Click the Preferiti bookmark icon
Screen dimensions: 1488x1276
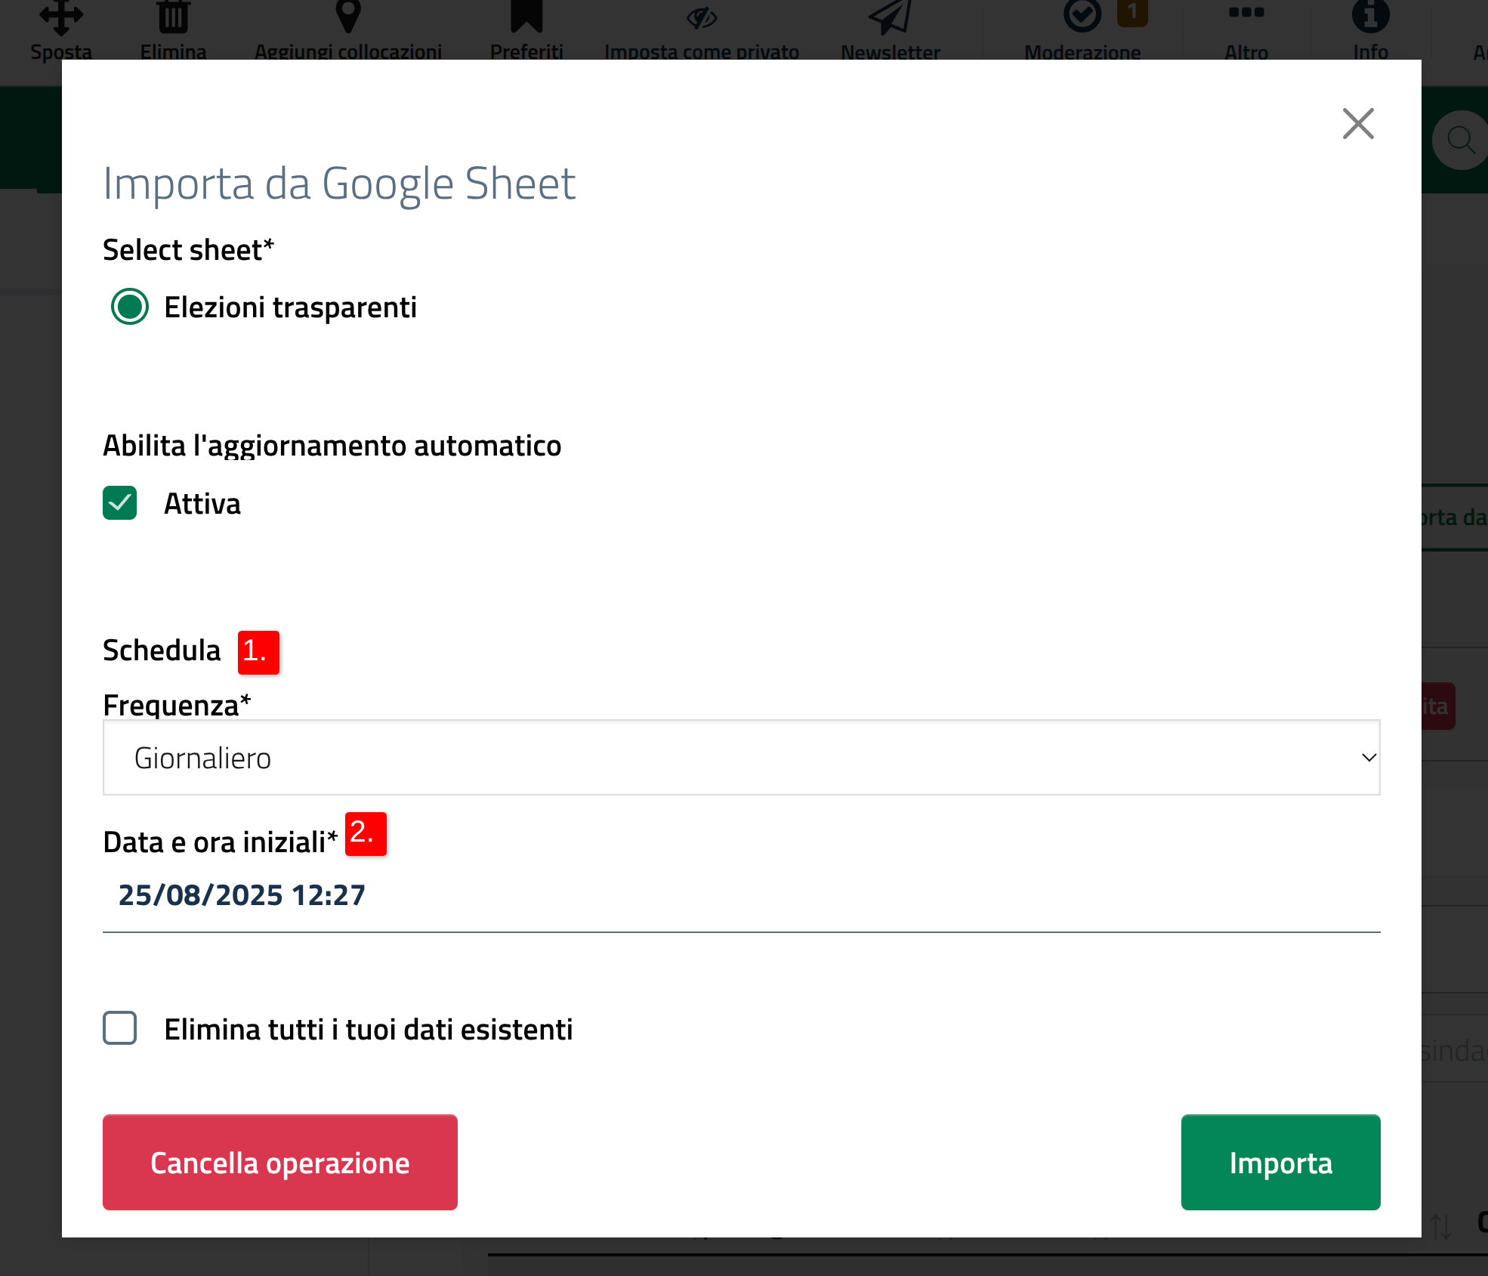click(x=526, y=17)
